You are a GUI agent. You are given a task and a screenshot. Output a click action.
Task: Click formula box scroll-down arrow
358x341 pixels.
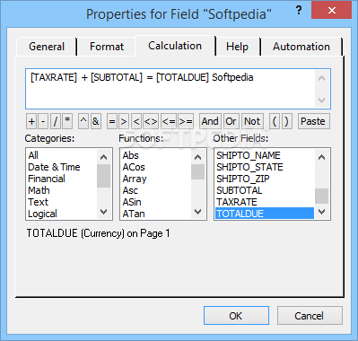pyautogui.click(x=322, y=100)
